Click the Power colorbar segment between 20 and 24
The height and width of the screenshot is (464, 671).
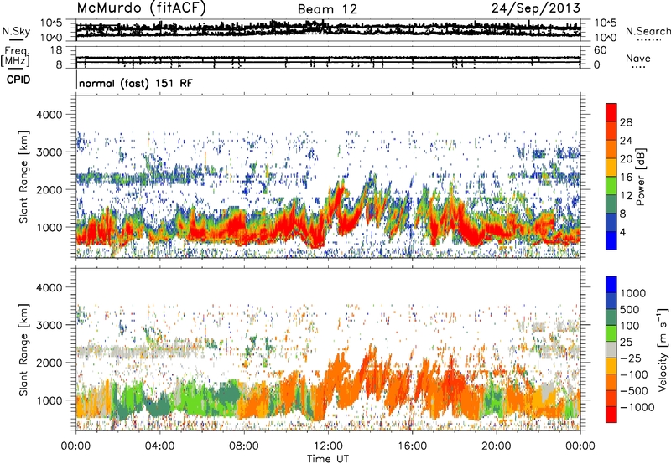tap(611, 150)
